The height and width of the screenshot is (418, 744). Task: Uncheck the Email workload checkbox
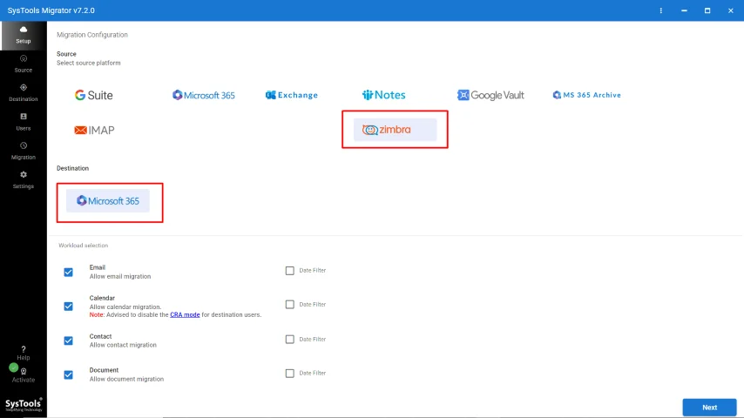click(68, 272)
